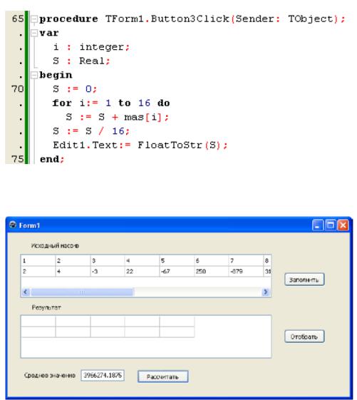Select header cell 7 in source grid
The height and width of the screenshot is (400, 357).
click(246, 261)
